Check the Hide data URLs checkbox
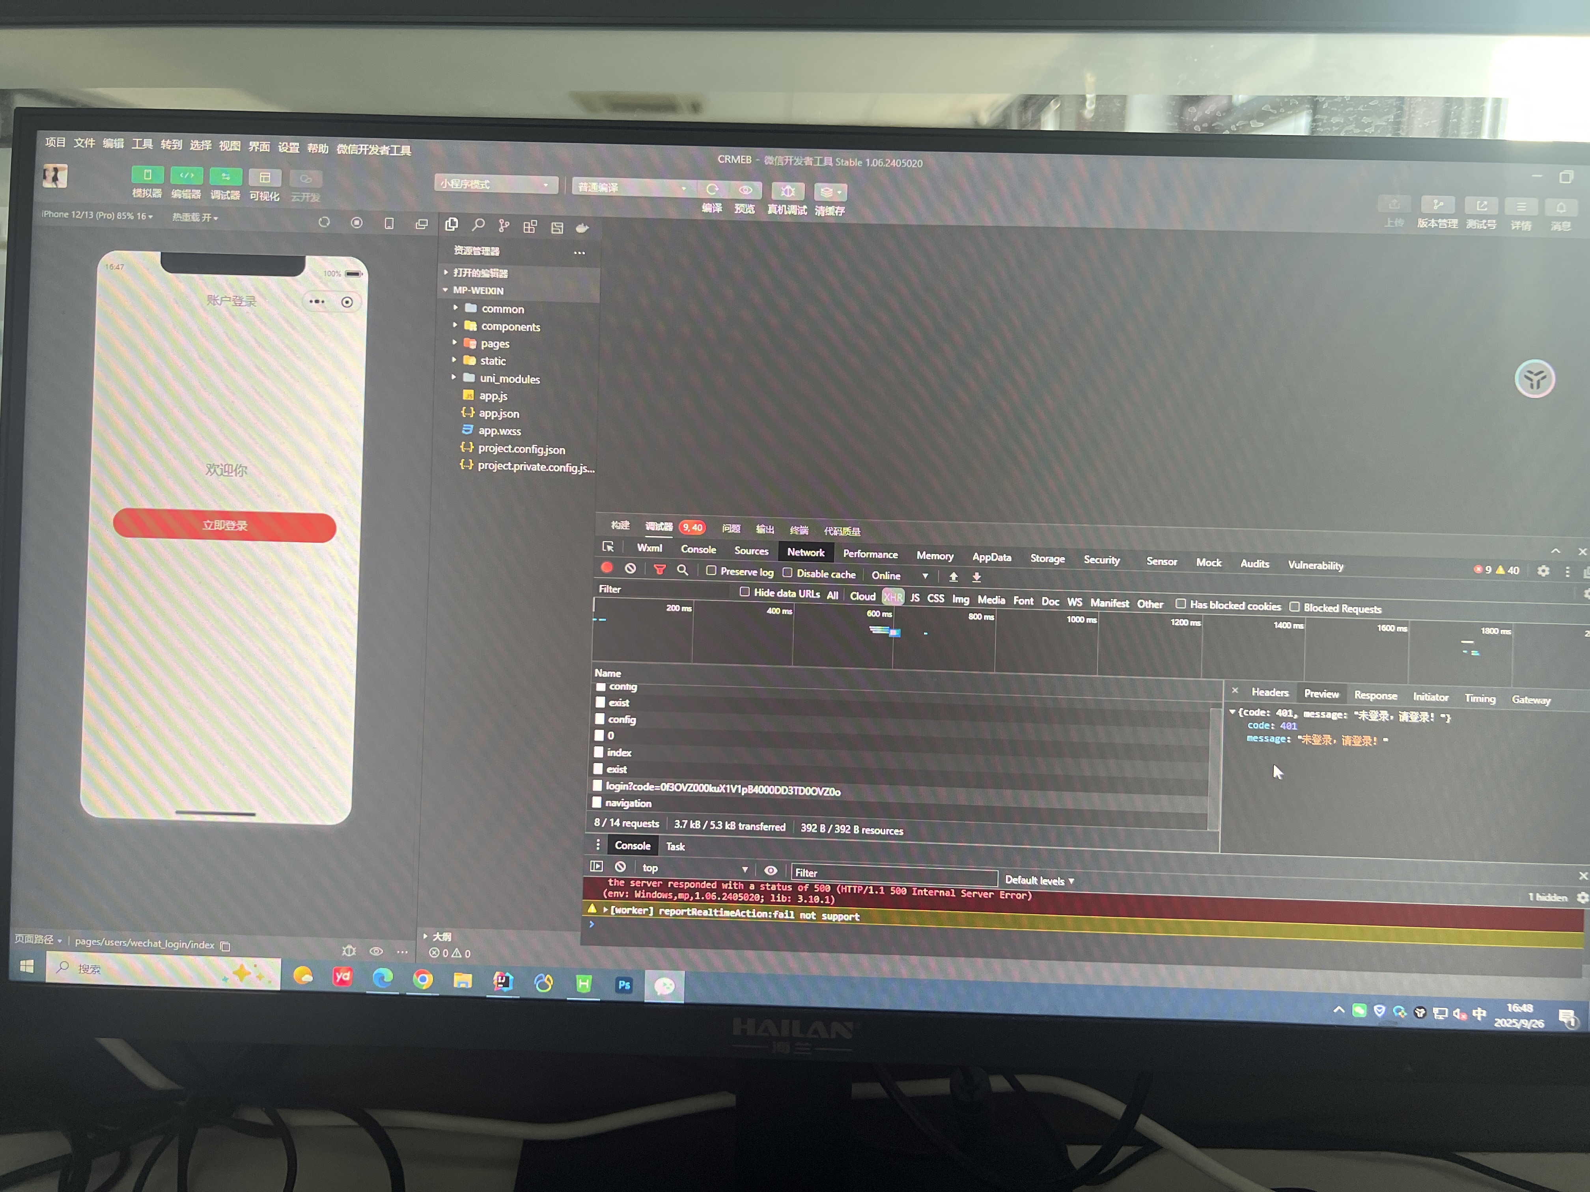The image size is (1590, 1192). click(745, 592)
